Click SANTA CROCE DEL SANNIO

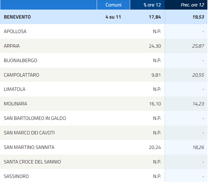tap(32, 162)
